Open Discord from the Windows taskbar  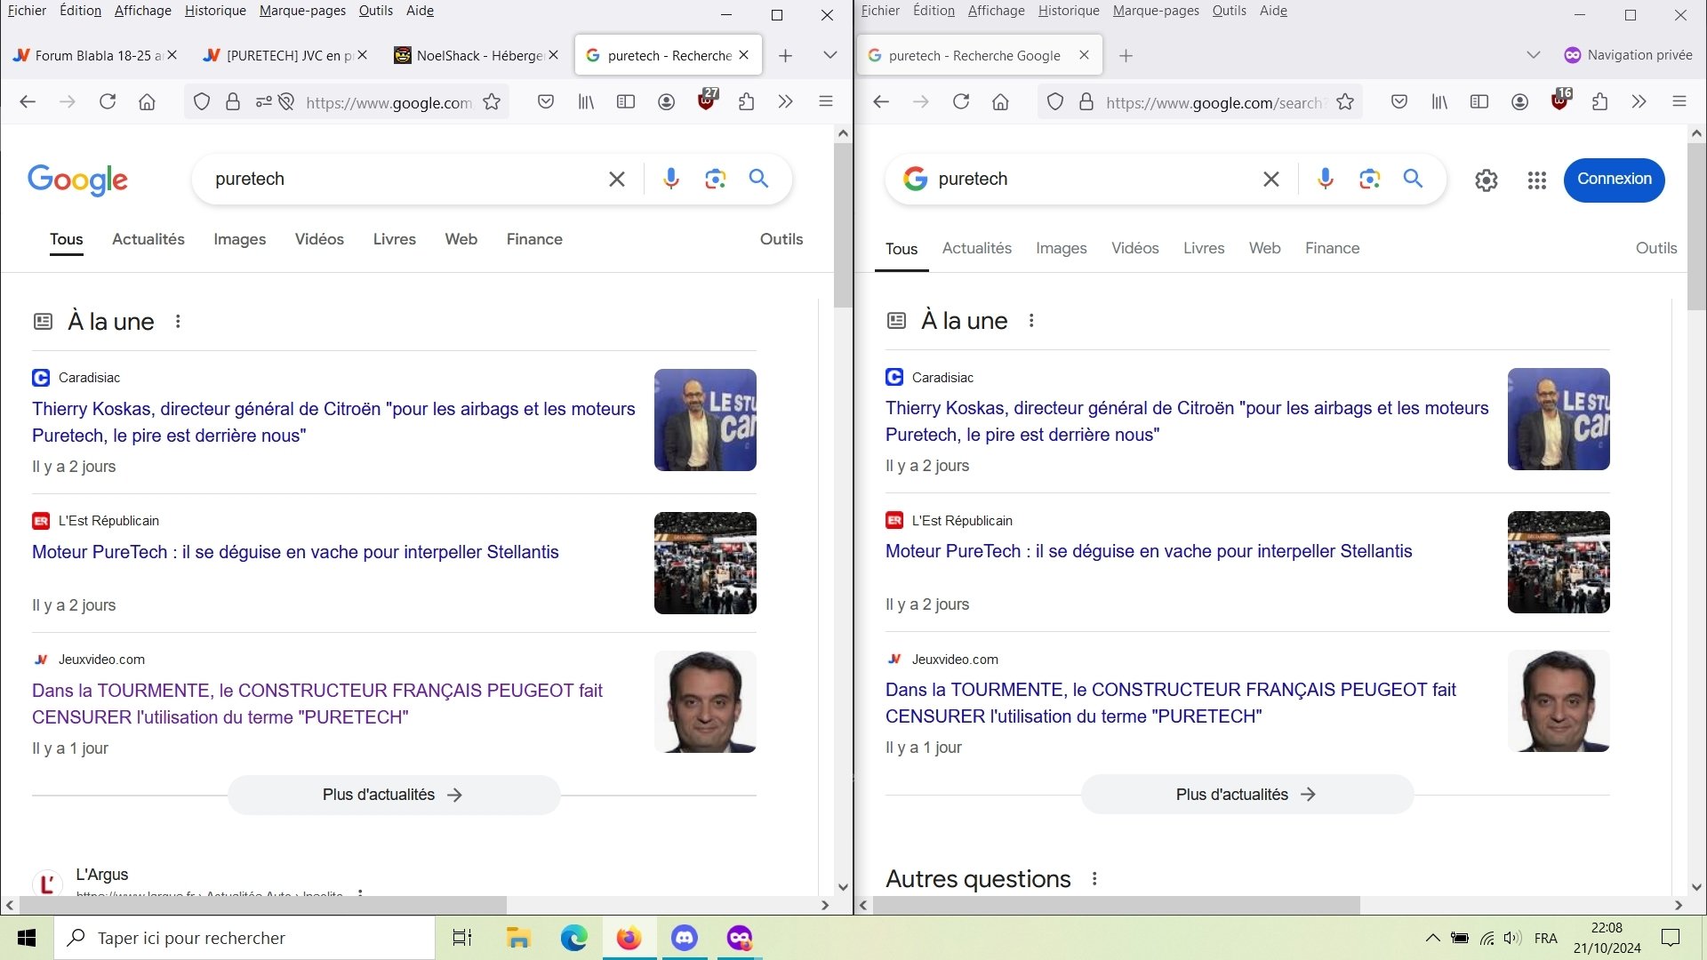click(685, 938)
